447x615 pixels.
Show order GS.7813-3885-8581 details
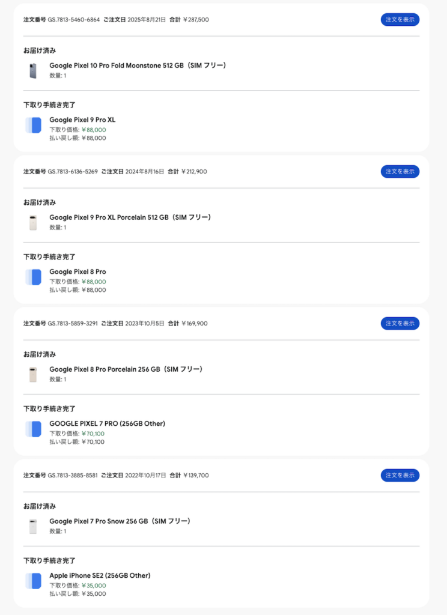(x=400, y=476)
